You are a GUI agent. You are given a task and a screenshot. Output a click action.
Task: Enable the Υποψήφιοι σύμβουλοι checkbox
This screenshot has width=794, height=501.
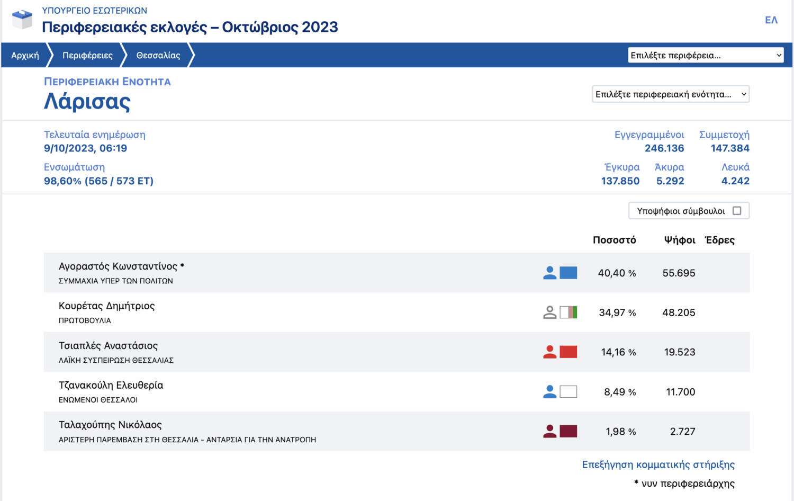click(x=736, y=211)
